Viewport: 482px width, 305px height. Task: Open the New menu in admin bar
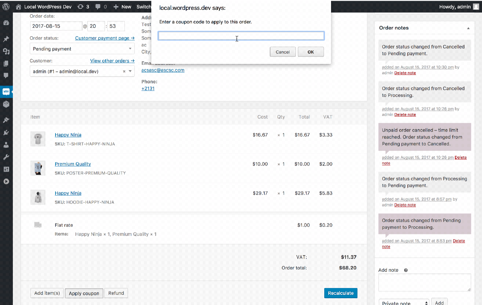point(122,7)
